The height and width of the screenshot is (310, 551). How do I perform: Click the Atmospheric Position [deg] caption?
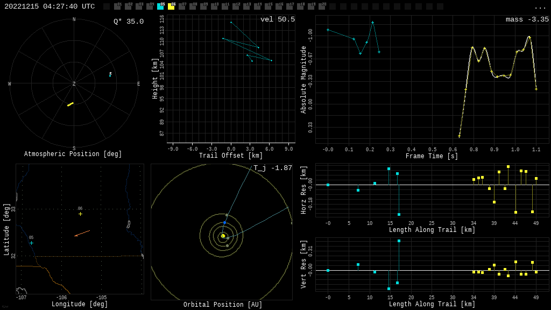coord(73,154)
